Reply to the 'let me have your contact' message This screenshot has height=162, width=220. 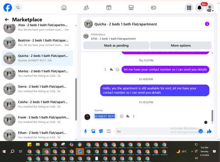[x=111, y=70]
